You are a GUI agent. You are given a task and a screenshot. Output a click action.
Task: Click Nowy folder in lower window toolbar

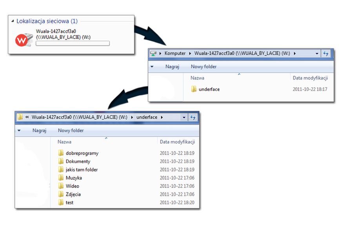click(71, 130)
